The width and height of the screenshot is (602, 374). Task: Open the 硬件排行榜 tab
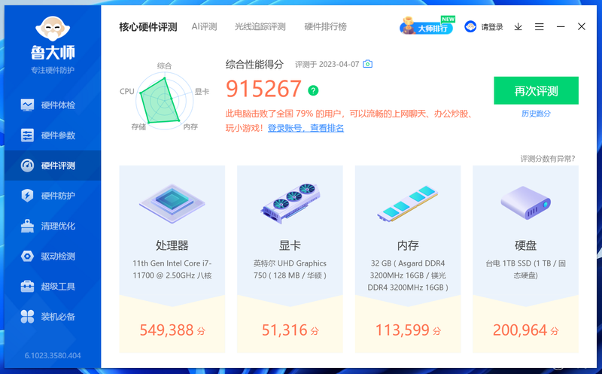326,26
